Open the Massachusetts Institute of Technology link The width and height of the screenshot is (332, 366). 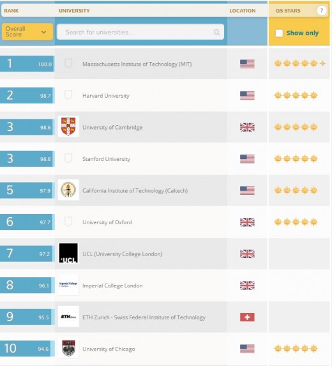(x=137, y=64)
